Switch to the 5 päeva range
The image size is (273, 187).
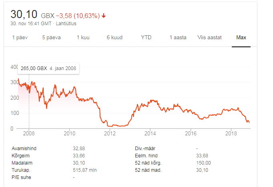[51, 38]
